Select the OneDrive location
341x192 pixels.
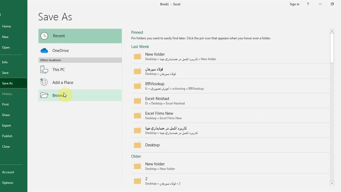tap(80, 50)
